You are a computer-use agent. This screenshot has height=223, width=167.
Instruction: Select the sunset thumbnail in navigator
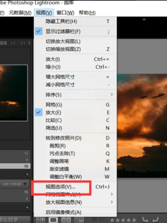click(14, 93)
